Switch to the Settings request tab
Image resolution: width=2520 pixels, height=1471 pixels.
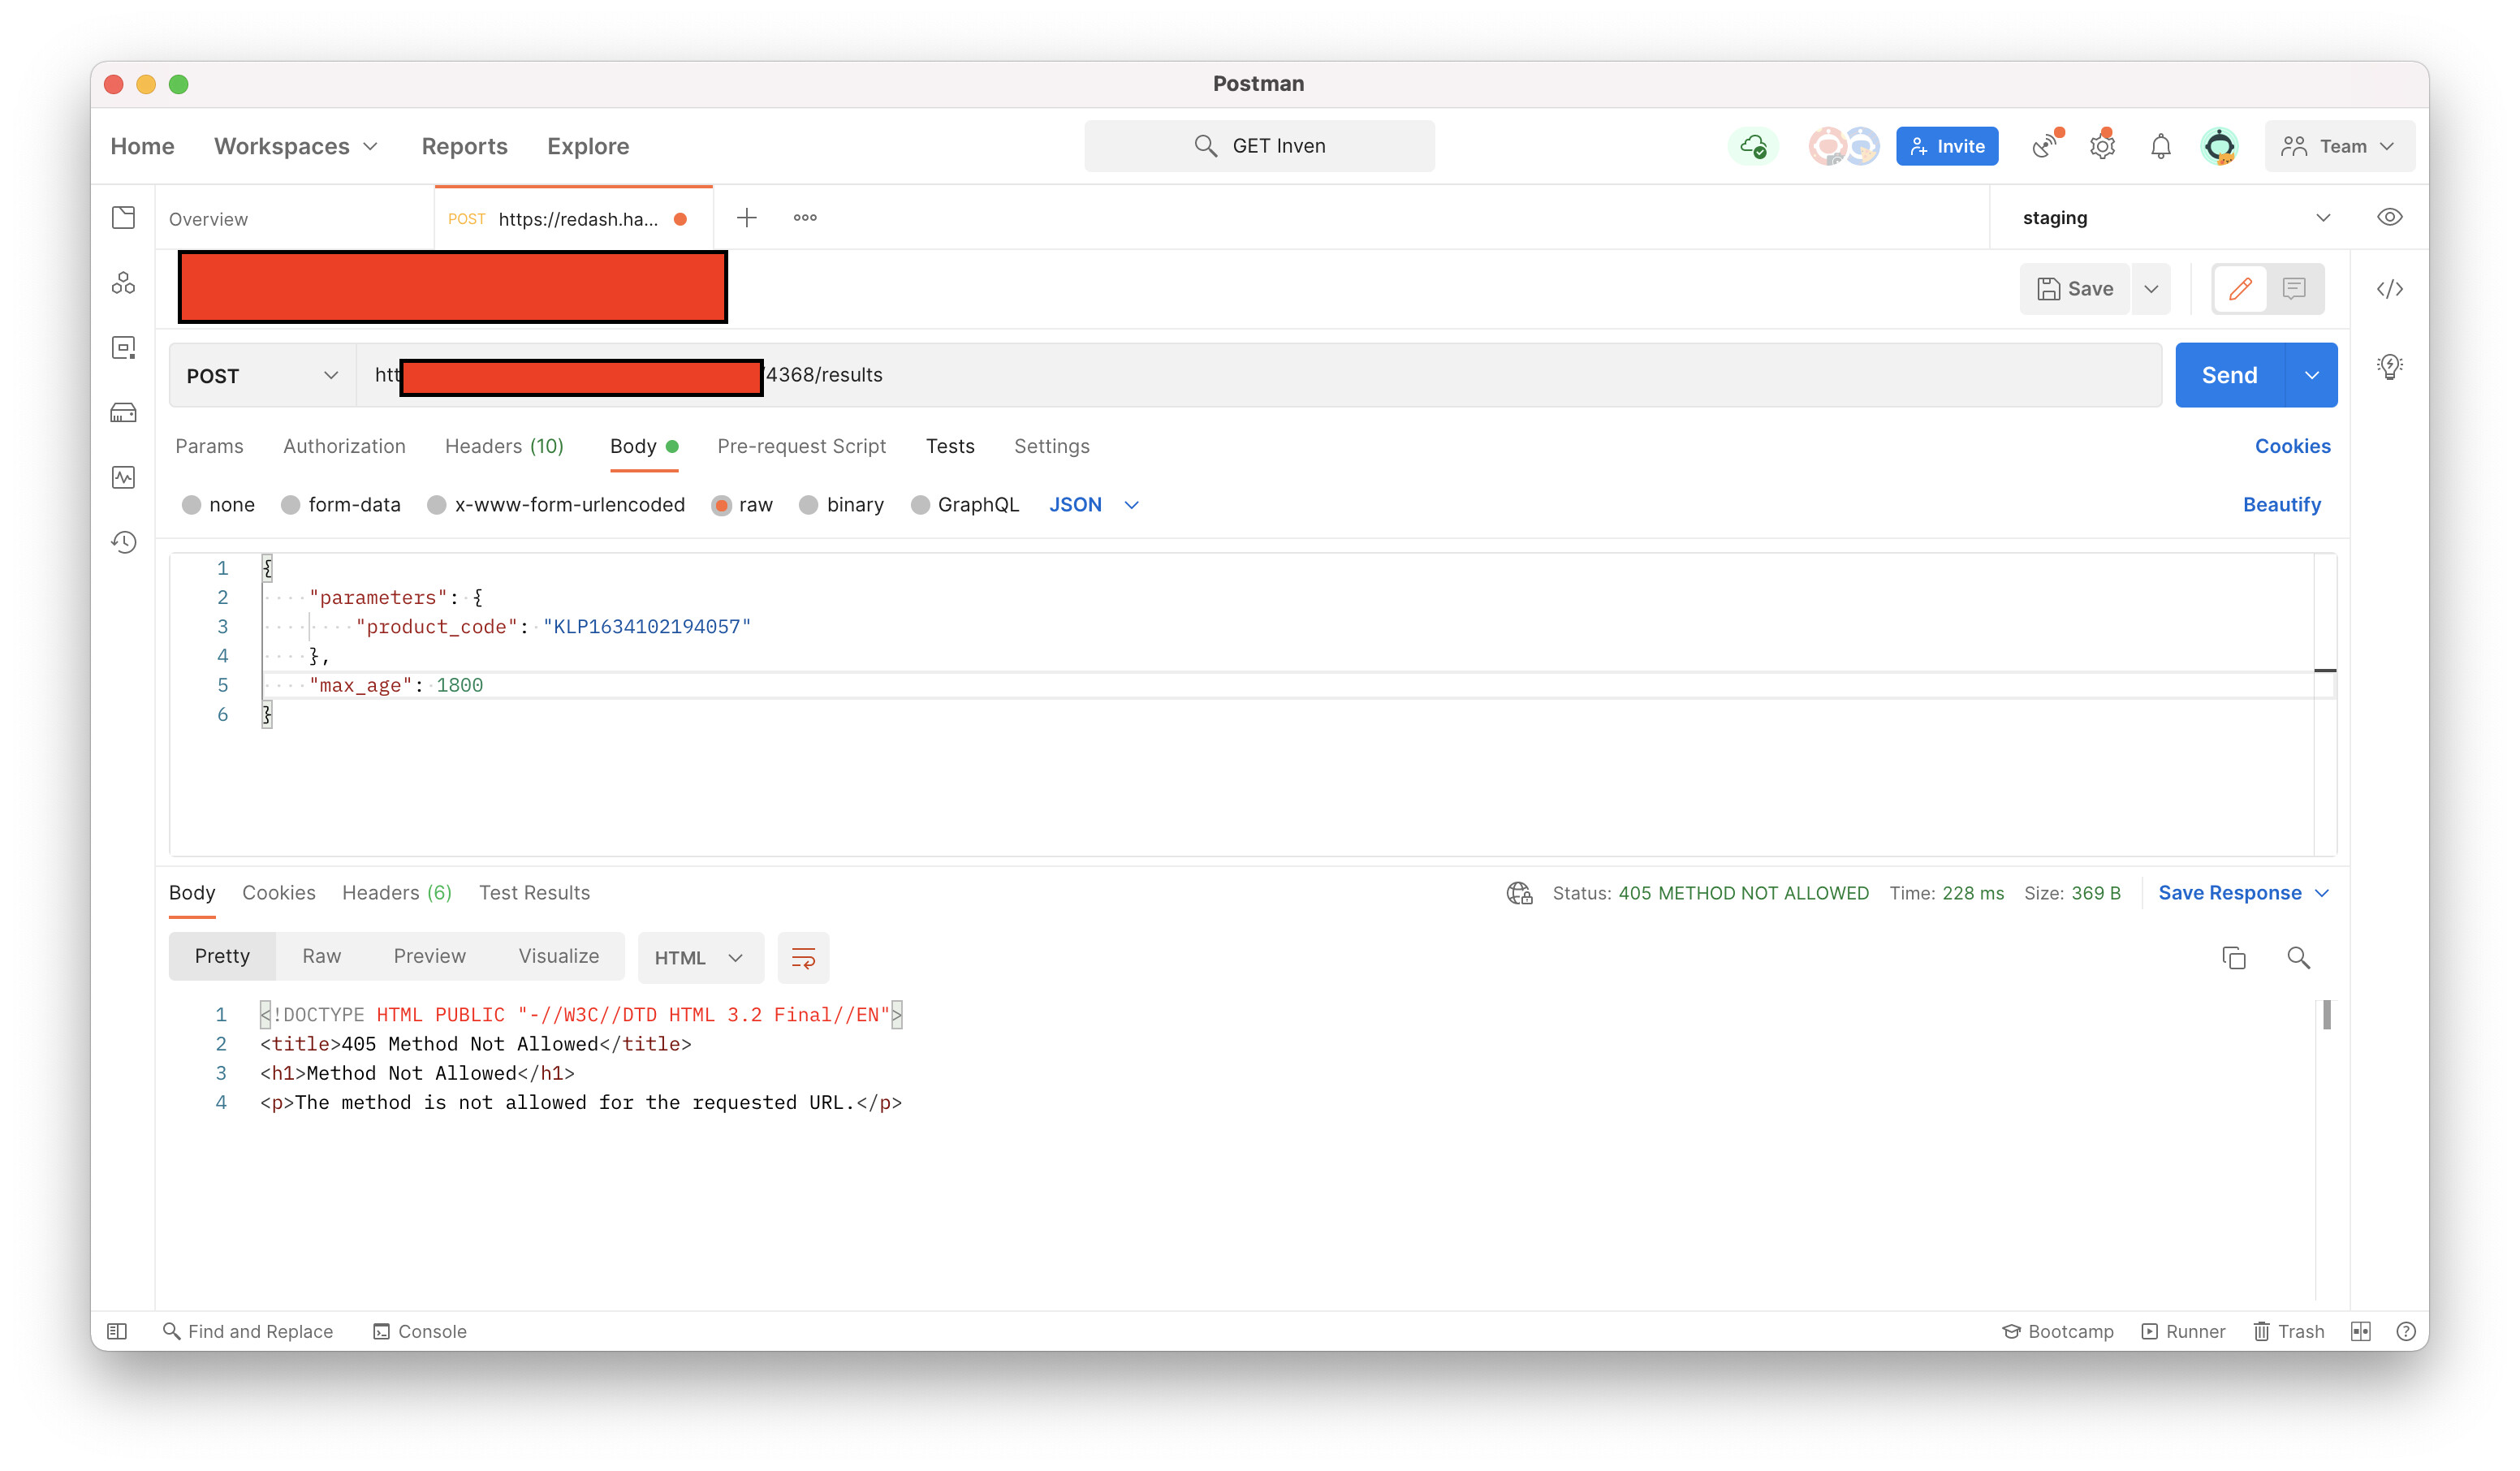pos(1051,446)
